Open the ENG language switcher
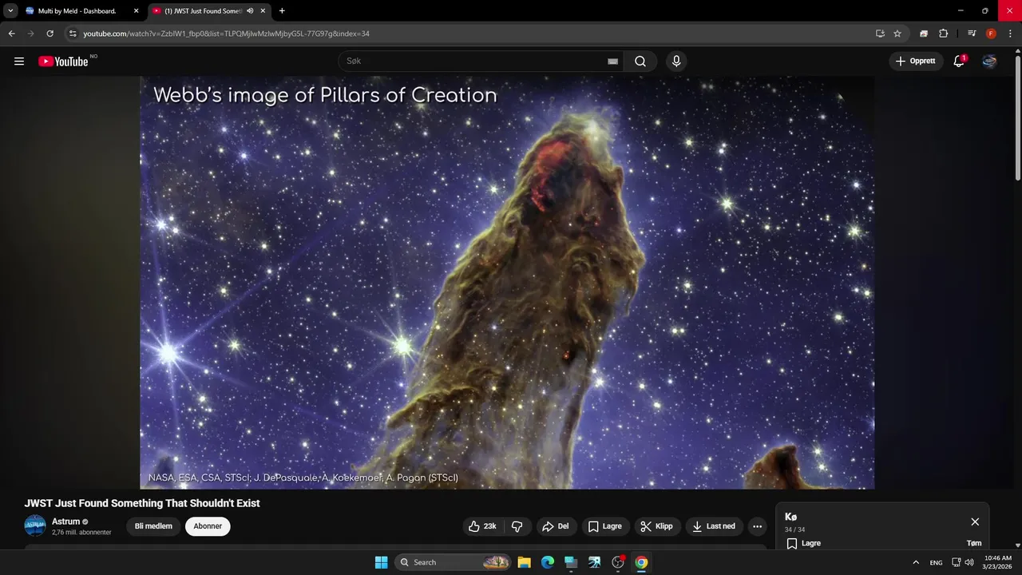The height and width of the screenshot is (575, 1022). (x=937, y=562)
